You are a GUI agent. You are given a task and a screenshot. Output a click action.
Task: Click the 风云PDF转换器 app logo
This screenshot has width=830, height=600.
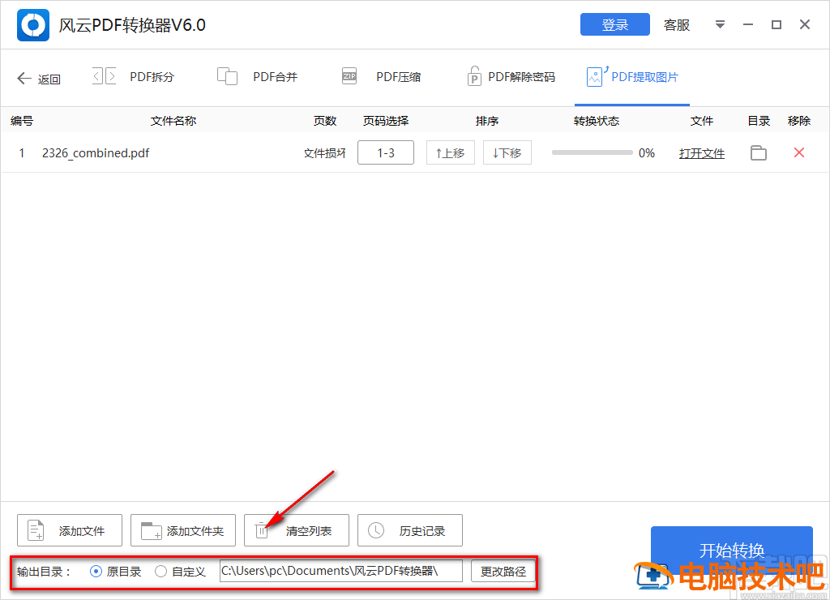[x=32, y=25]
